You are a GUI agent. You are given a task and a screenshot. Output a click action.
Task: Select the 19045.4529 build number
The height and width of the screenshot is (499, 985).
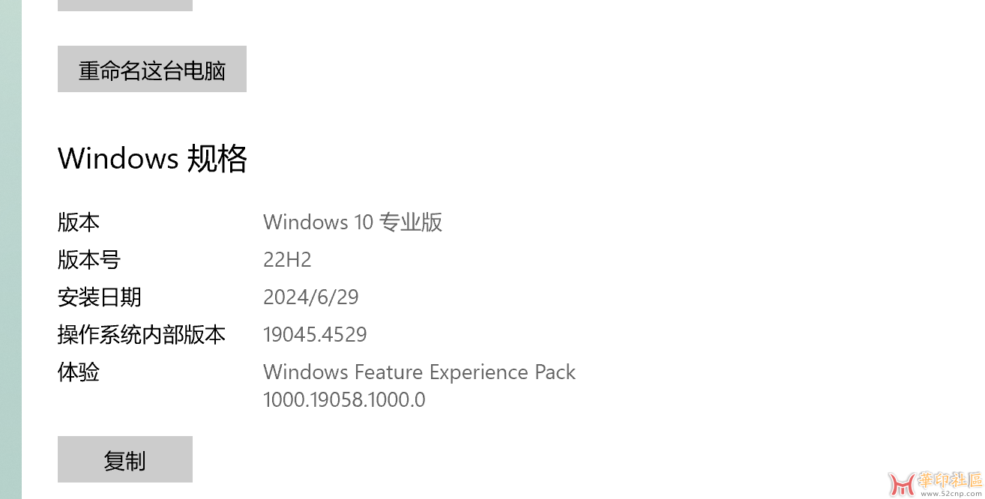[x=315, y=335]
